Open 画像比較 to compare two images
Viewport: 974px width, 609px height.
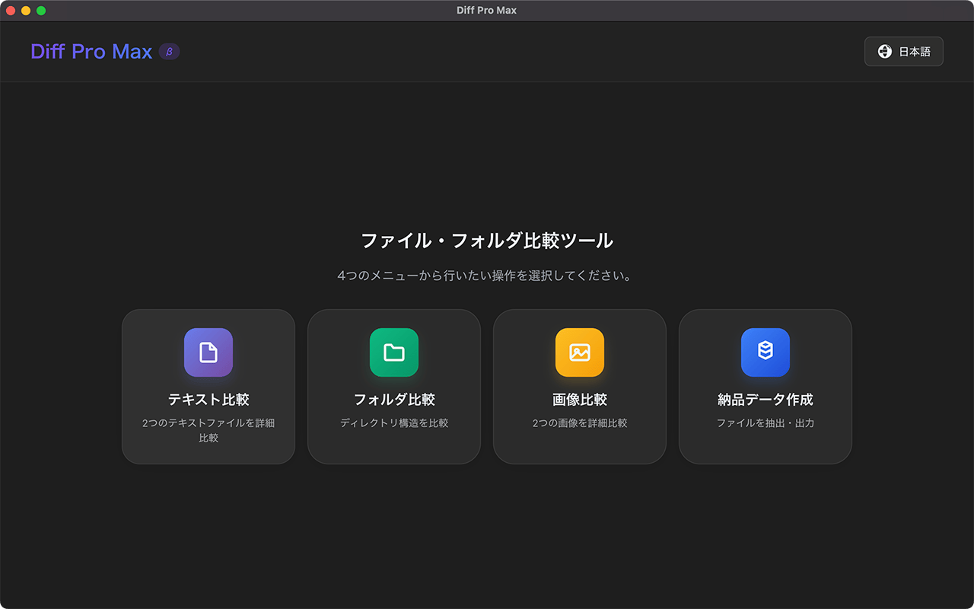579,386
